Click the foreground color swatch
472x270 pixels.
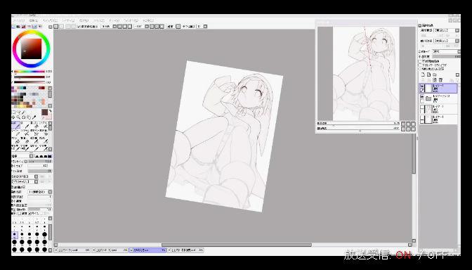(44, 112)
